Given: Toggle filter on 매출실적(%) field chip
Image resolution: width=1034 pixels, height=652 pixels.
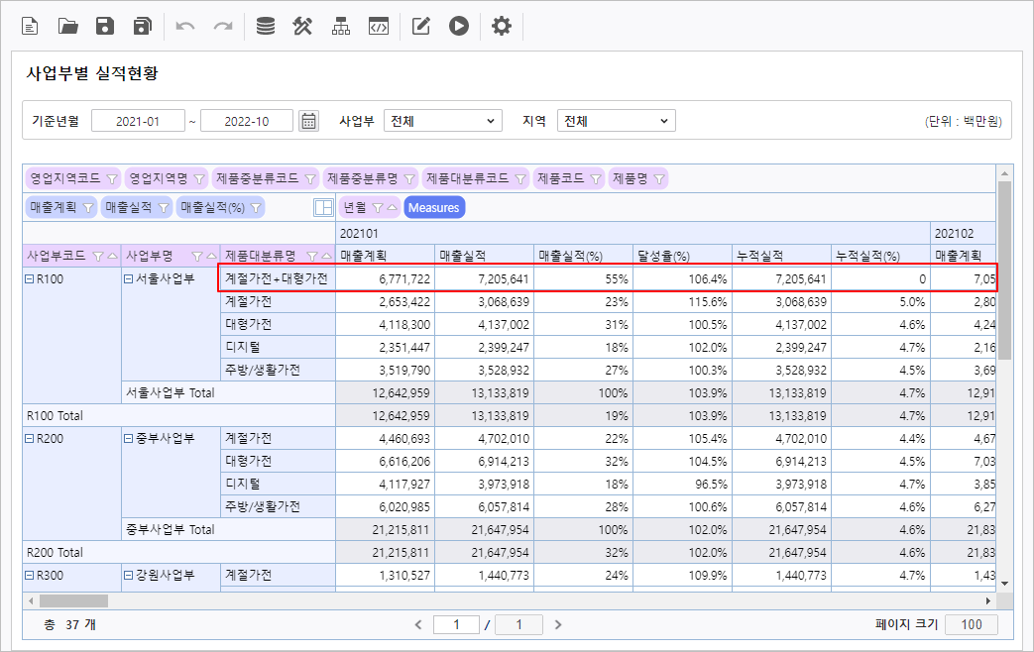Looking at the screenshot, I should coord(256,207).
